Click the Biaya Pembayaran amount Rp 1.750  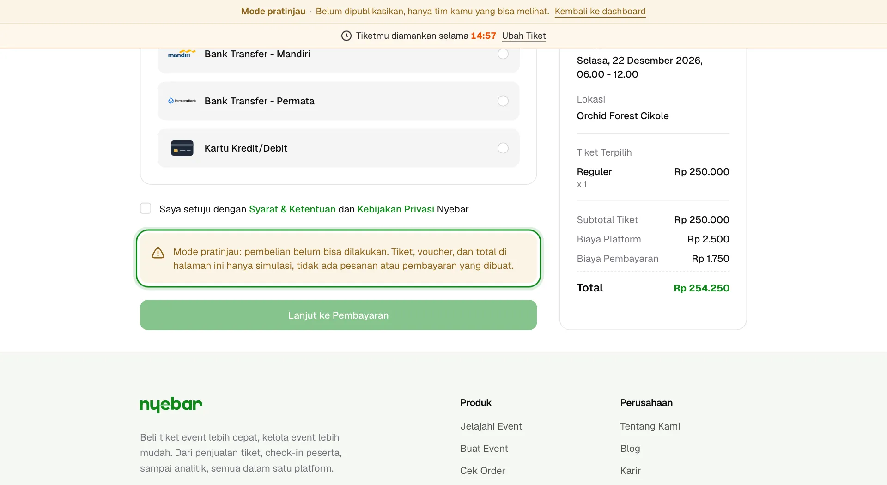pos(711,258)
